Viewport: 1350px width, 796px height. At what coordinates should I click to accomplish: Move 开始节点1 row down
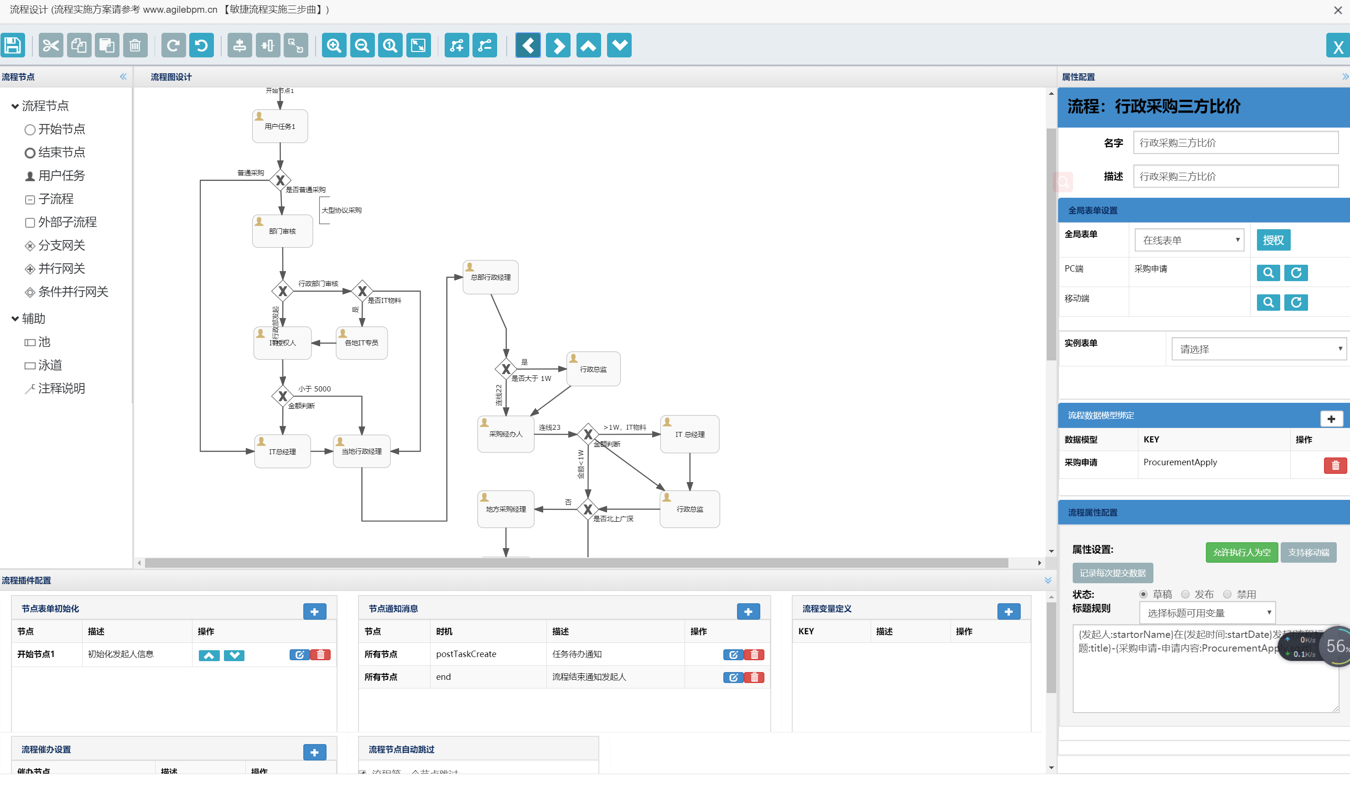[234, 656]
